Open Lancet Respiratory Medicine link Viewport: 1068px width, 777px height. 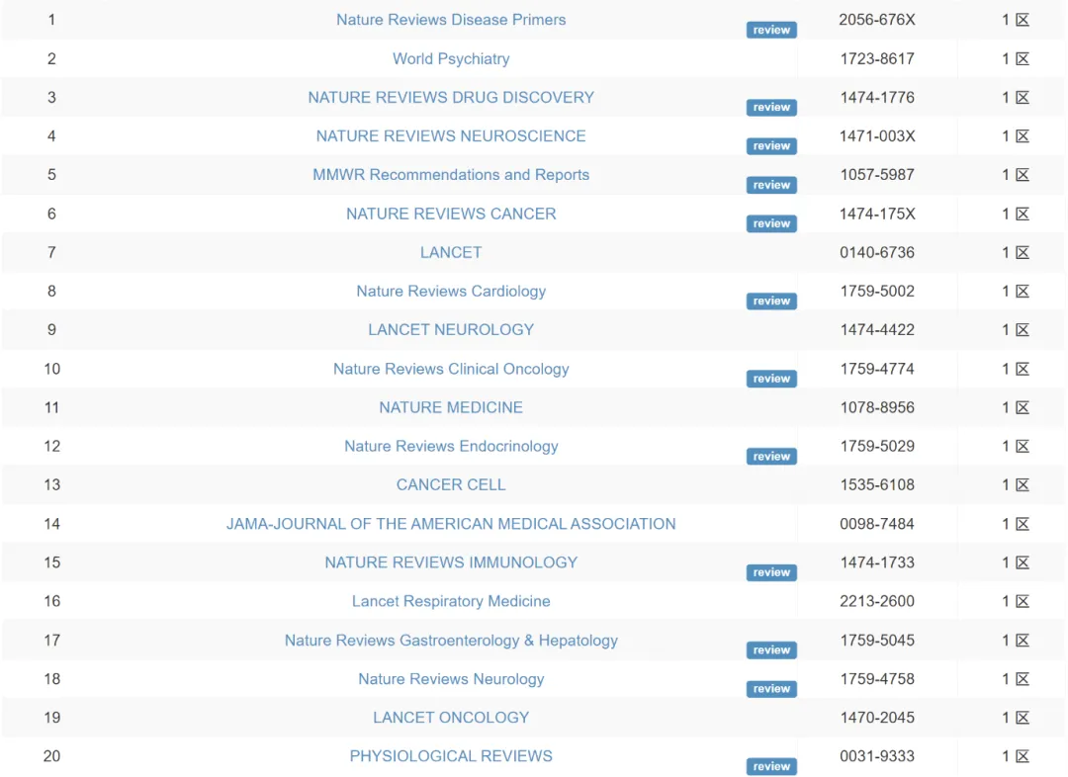451,601
